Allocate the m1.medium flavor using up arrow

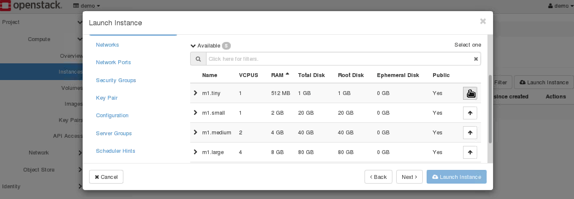pos(470,133)
